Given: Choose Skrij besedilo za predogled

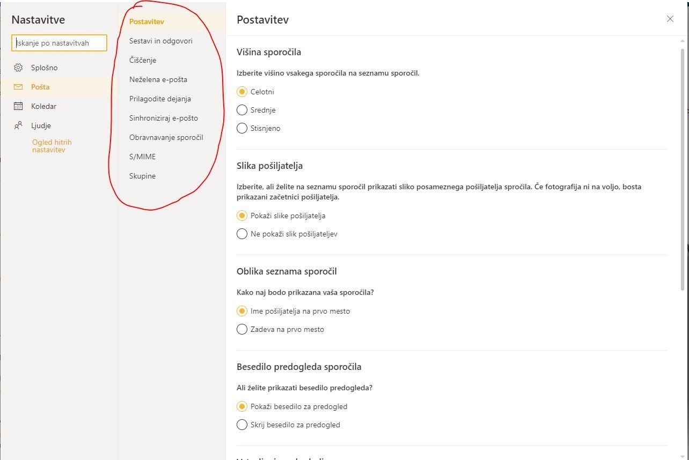Looking at the screenshot, I should [x=242, y=425].
